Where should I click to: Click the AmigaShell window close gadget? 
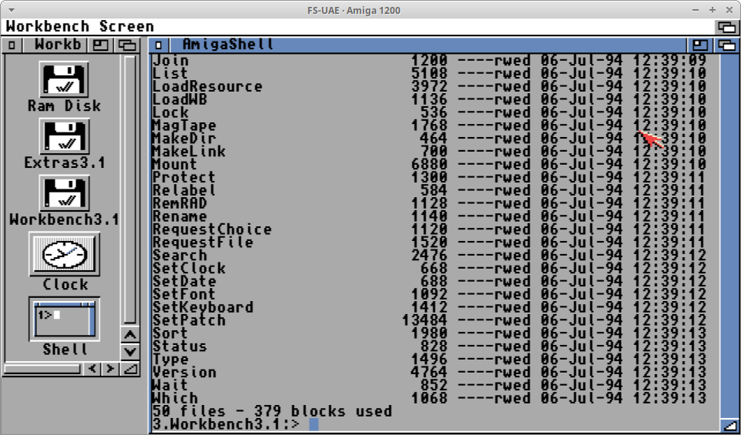click(x=159, y=45)
